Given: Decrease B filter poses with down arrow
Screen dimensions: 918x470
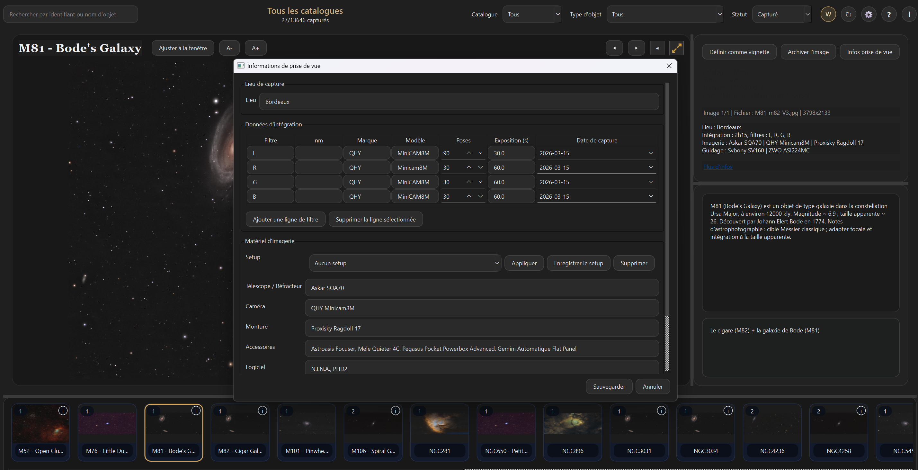Looking at the screenshot, I should click(x=480, y=196).
